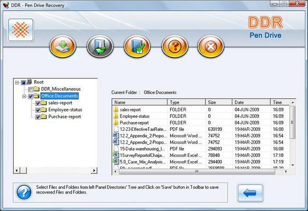Click the file list scroll down arrow
The height and width of the screenshot is (211, 308).
(x=293, y=165)
